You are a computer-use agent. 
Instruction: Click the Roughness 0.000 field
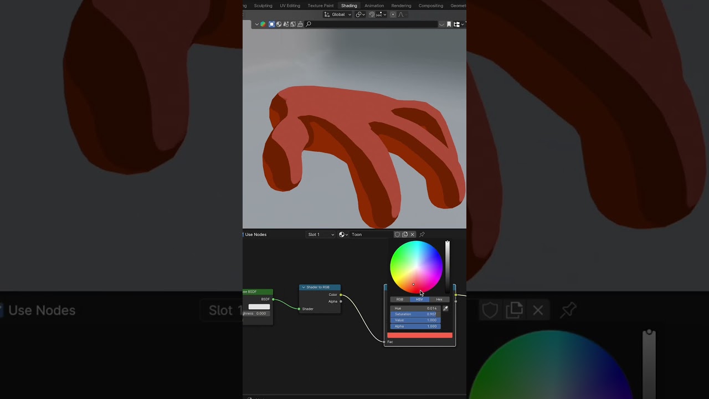pyautogui.click(x=256, y=313)
